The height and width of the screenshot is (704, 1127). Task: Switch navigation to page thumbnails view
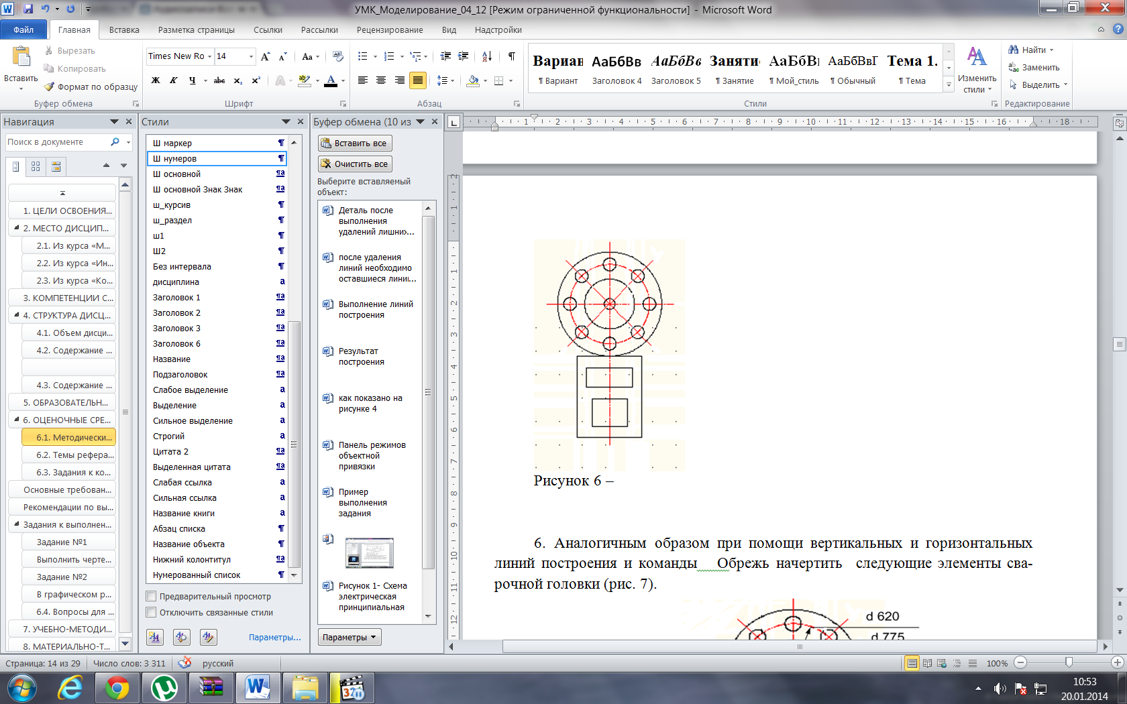tap(36, 166)
